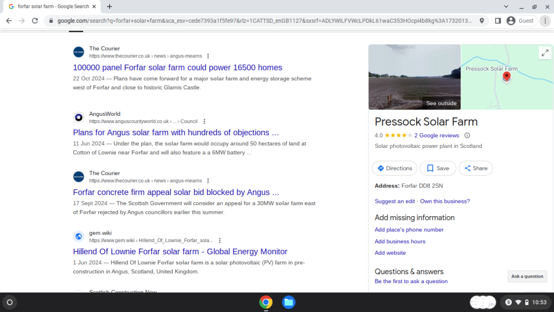Click the Pressock Solar Farm heading
The image size is (554, 312).
[426, 122]
